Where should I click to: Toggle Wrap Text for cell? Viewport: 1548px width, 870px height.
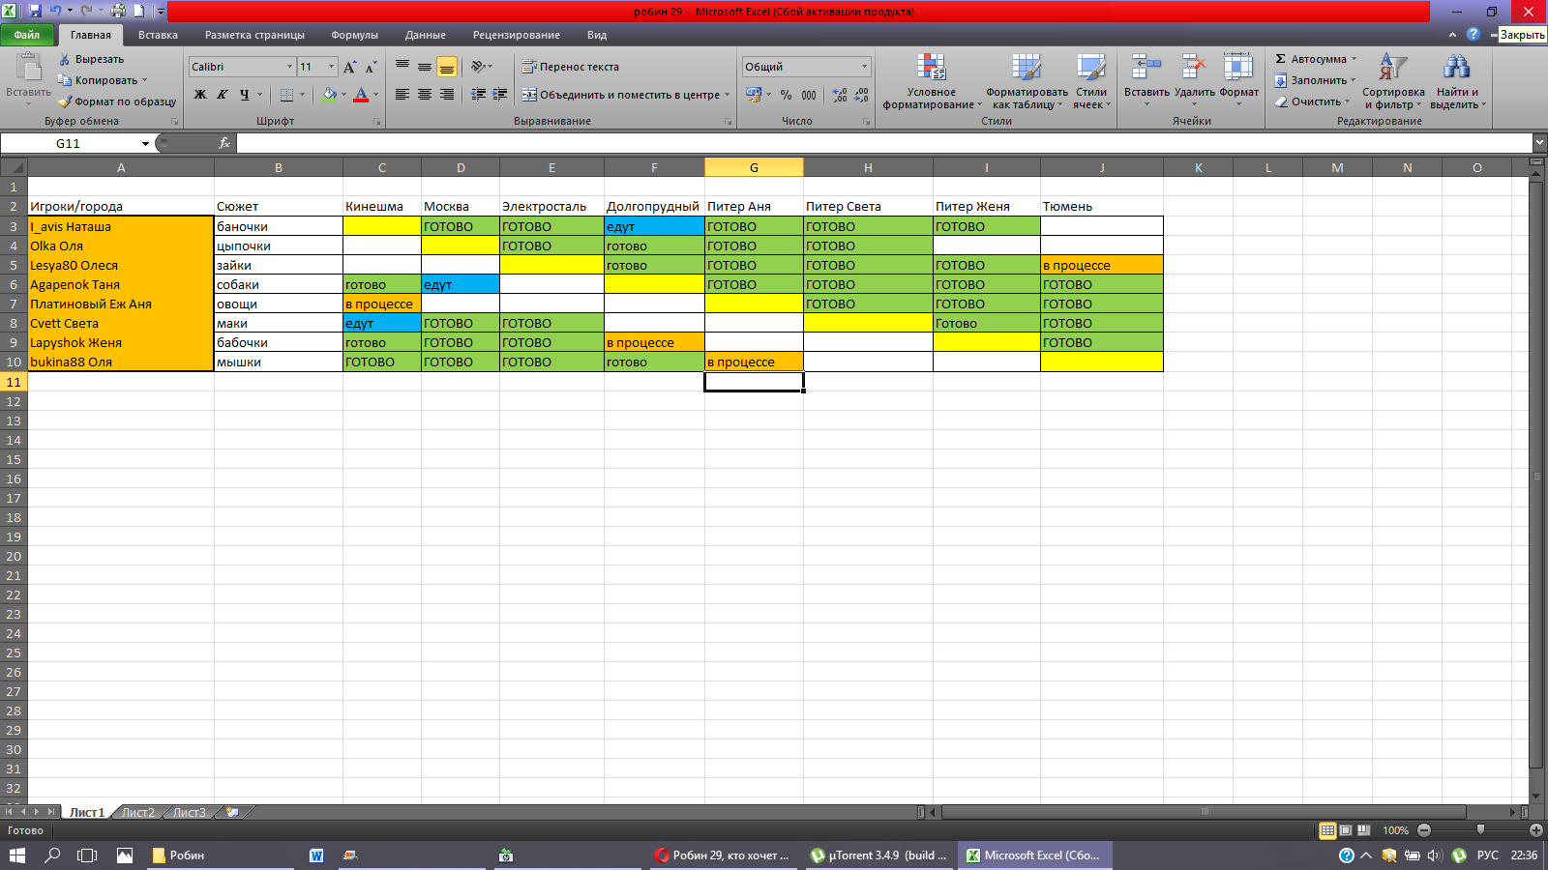pos(570,67)
